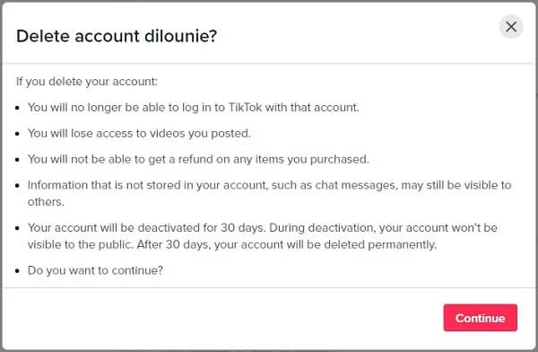Click the bullet dot beside "Information that is not stored"
Image resolution: width=538 pixels, height=352 pixels.
[18, 186]
